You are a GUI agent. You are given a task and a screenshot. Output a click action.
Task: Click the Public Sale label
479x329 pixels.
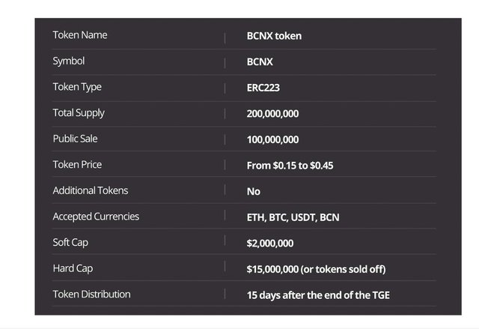75,139
